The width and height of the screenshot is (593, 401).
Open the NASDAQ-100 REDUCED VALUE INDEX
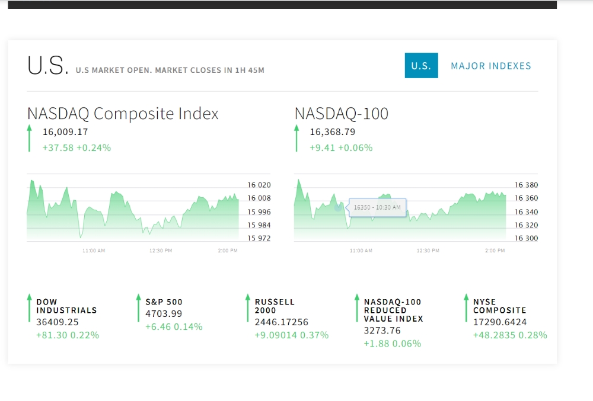coord(393,310)
